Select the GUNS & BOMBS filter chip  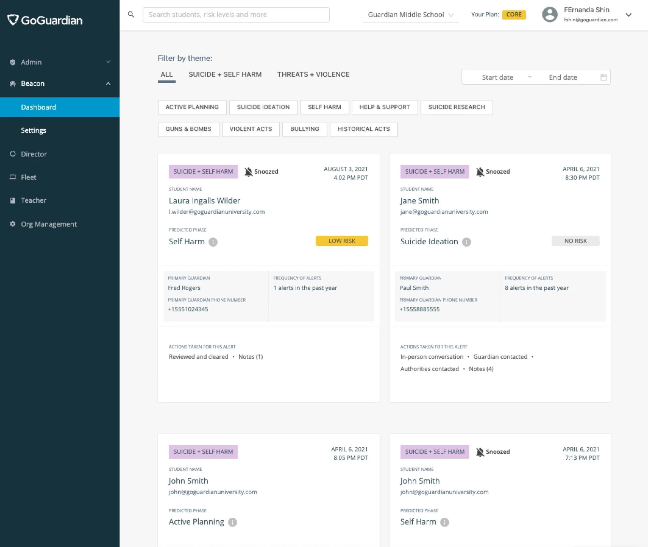tap(188, 129)
